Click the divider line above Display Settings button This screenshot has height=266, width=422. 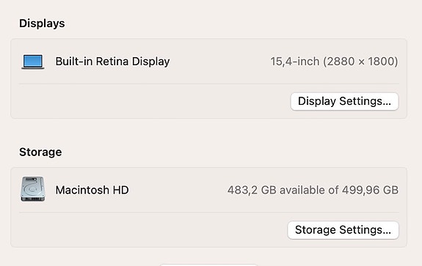pos(209,84)
